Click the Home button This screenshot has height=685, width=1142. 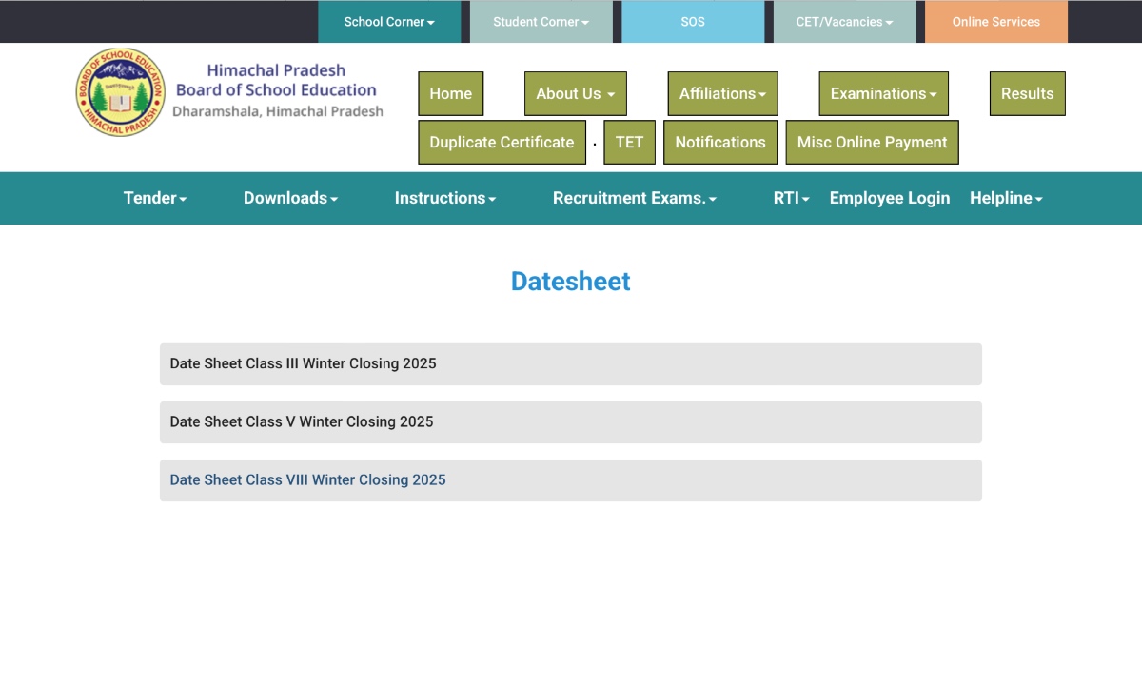pos(450,93)
